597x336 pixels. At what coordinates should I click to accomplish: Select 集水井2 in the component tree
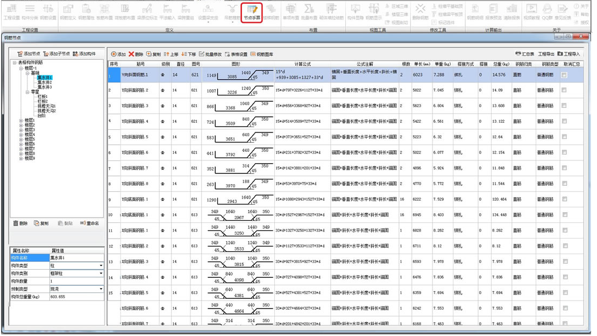pyautogui.click(x=45, y=82)
